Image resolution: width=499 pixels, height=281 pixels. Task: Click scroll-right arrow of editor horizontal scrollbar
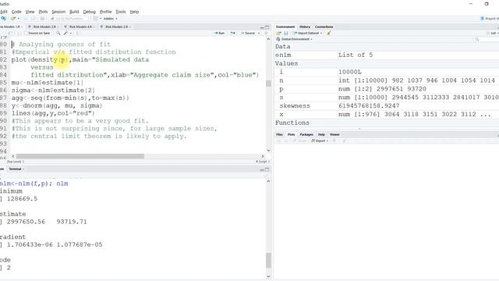pos(263,156)
